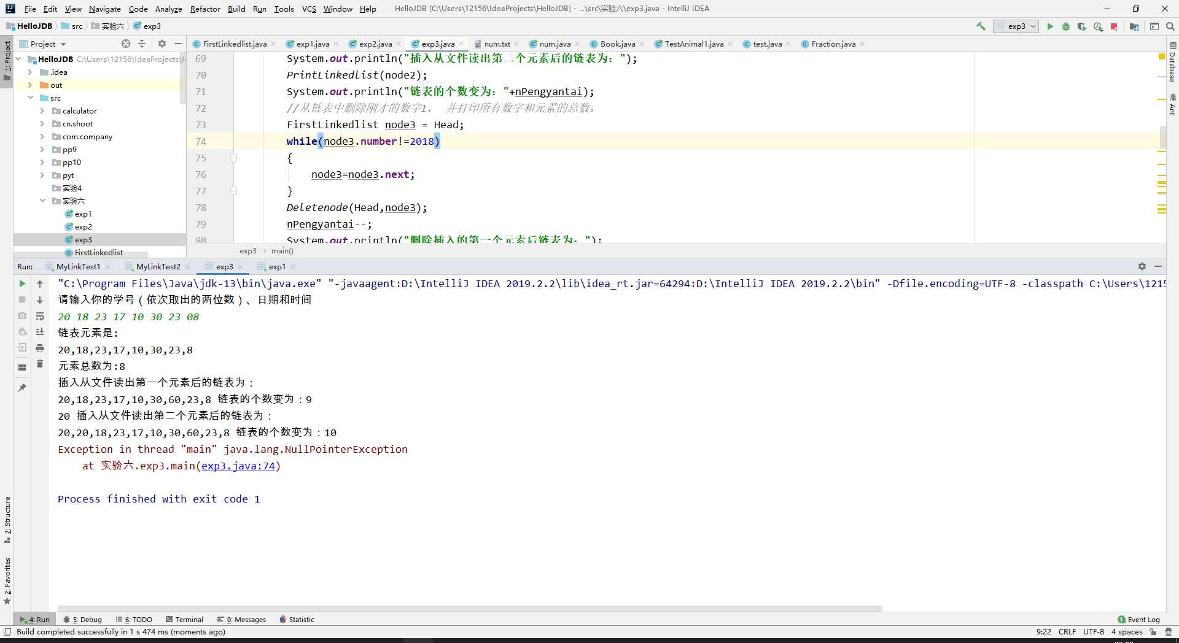1179x643 pixels.
Task: Click the Run with Profiler icon
Action: point(1098,26)
